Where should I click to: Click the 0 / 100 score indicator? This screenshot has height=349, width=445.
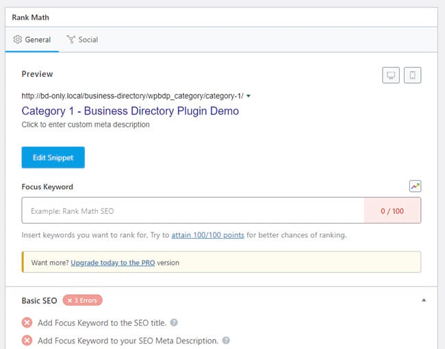tap(392, 210)
